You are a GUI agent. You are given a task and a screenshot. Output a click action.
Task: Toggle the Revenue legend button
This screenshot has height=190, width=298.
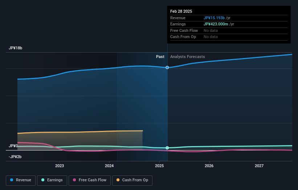21,180
